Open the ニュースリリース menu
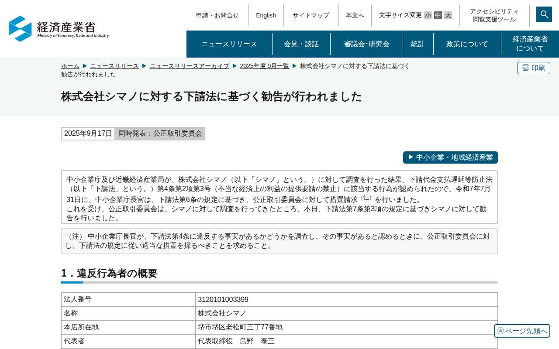559x349 pixels. click(229, 44)
